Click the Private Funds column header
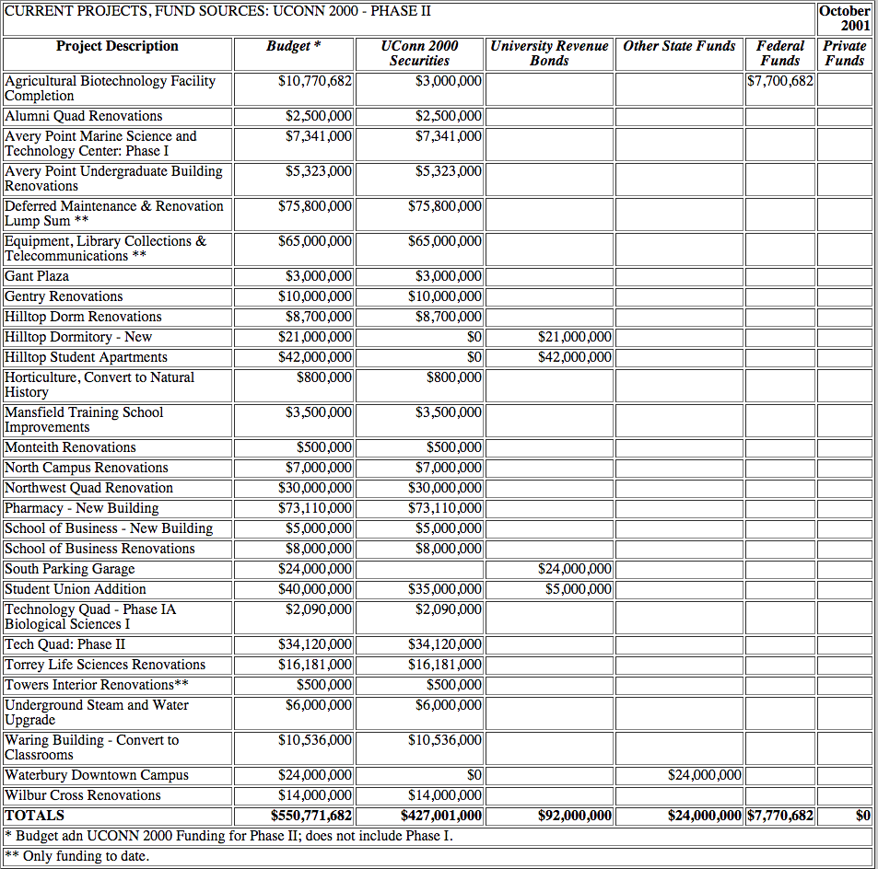The height and width of the screenshot is (869, 878). click(x=844, y=53)
